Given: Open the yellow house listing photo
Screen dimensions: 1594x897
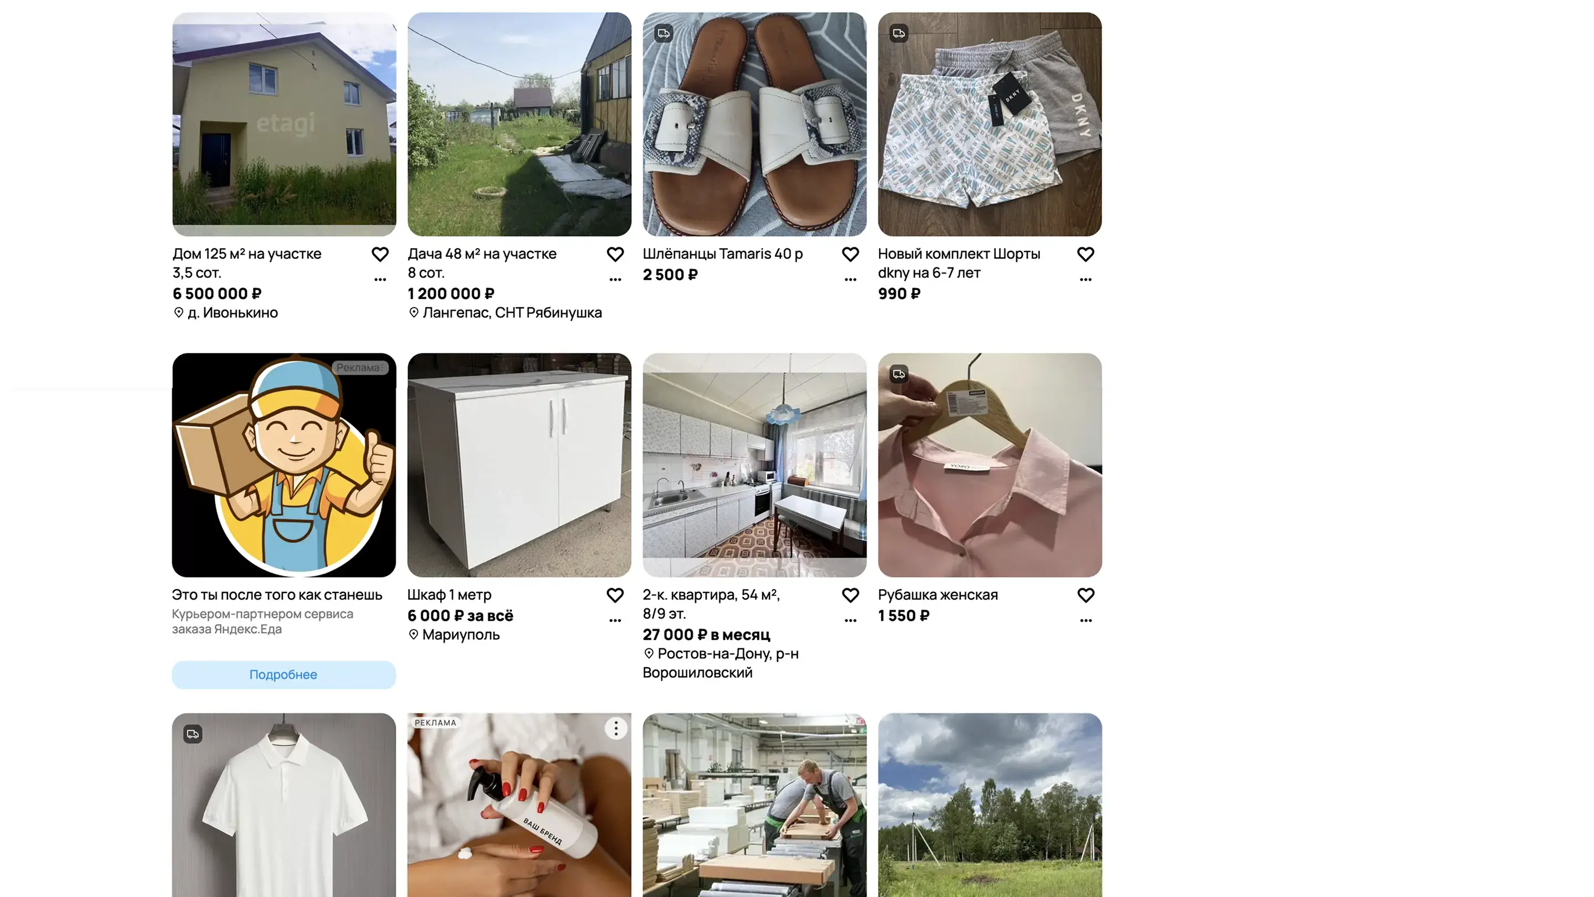Looking at the screenshot, I should coord(284,124).
